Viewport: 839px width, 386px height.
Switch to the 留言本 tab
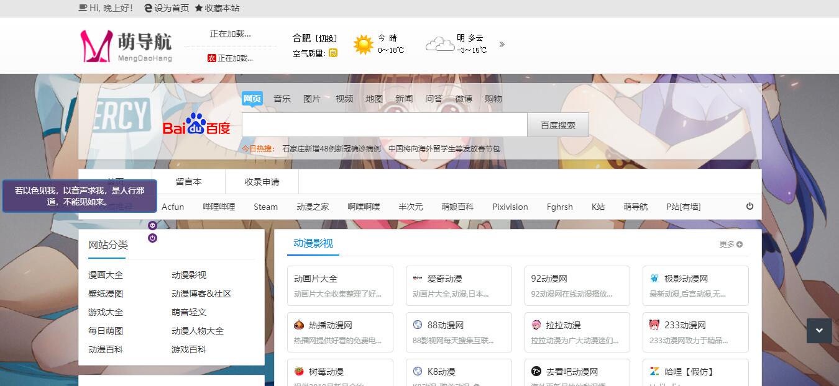point(188,182)
